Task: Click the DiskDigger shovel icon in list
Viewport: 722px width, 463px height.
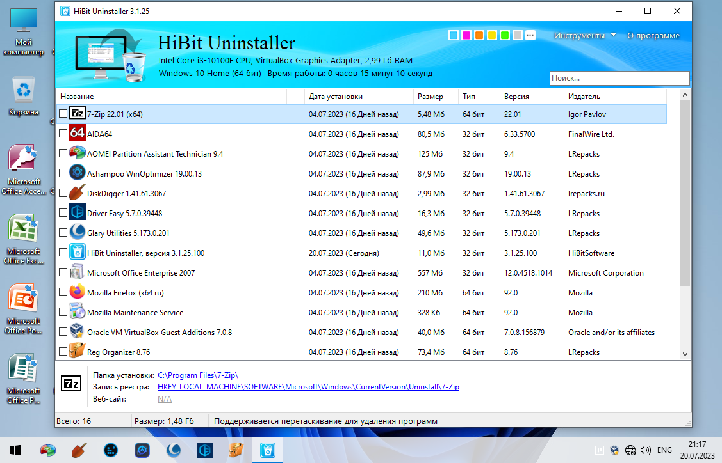Action: [78, 192]
